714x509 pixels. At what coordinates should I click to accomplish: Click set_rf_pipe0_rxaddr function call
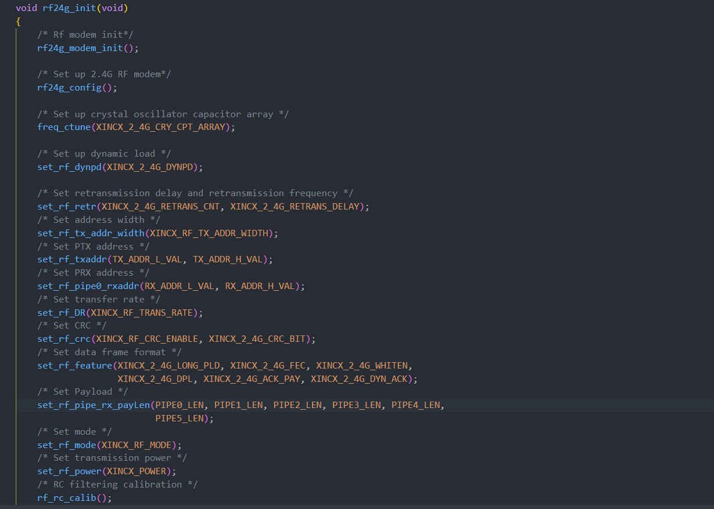point(88,286)
